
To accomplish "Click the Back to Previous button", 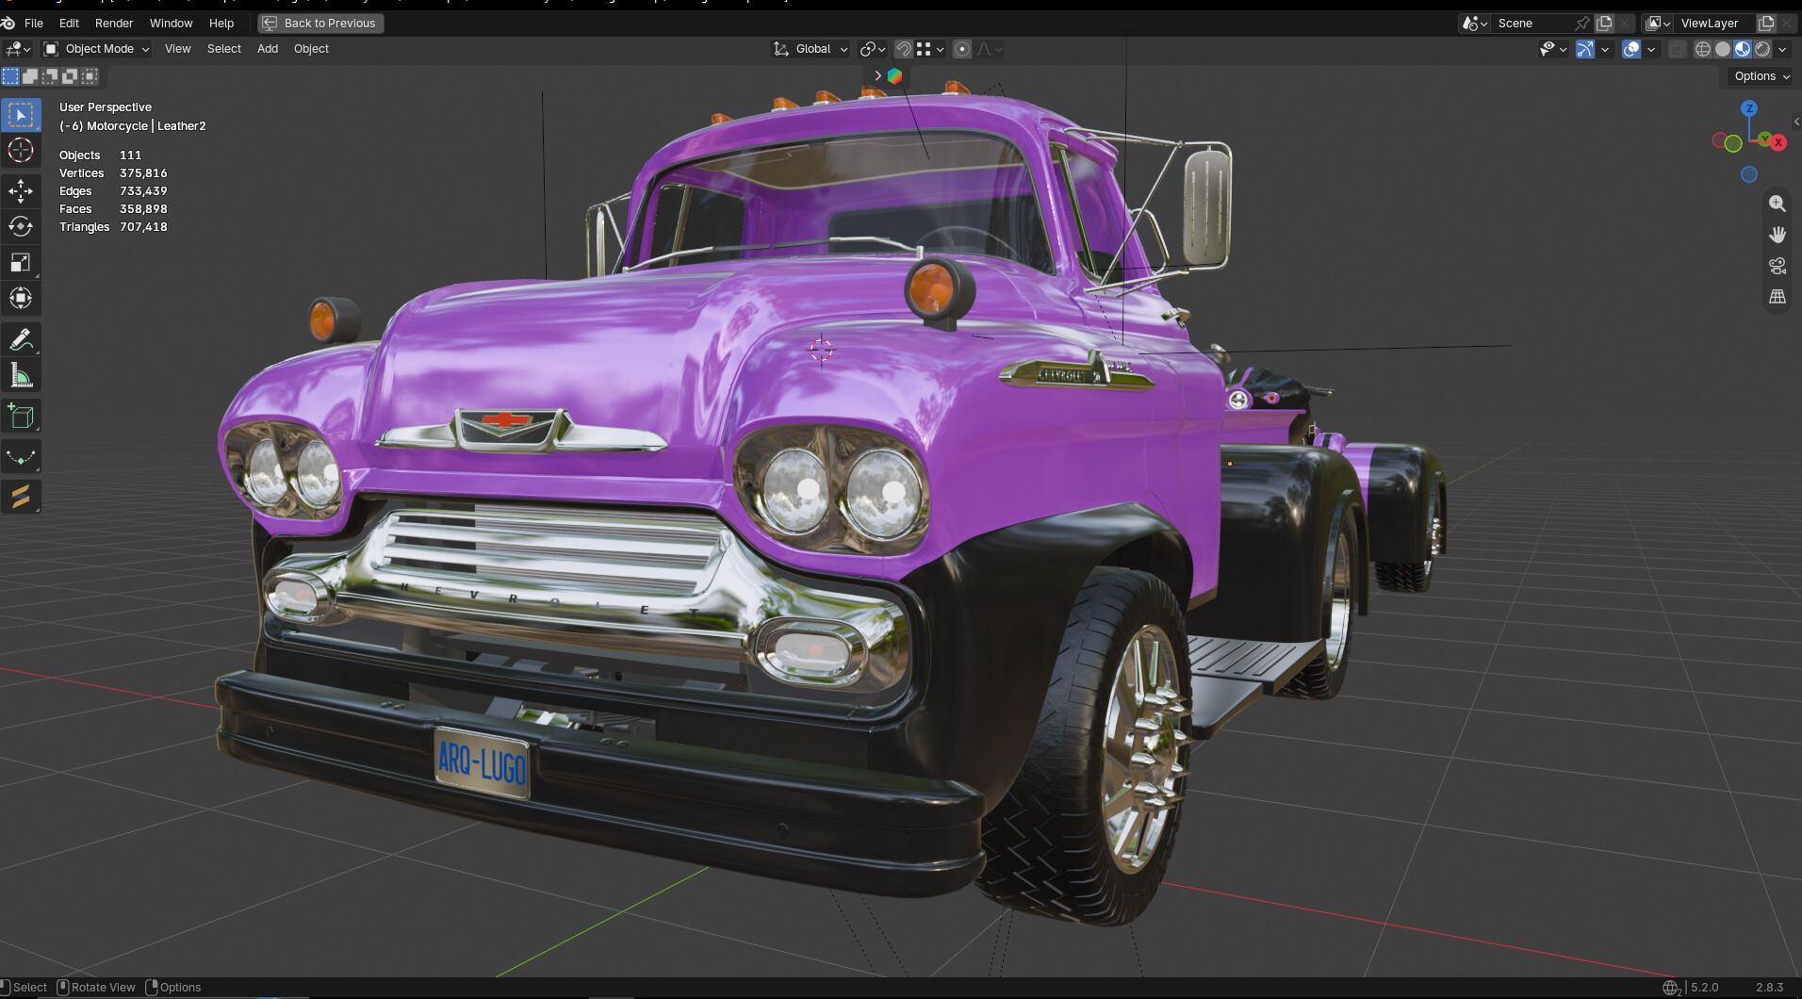I will coord(320,23).
